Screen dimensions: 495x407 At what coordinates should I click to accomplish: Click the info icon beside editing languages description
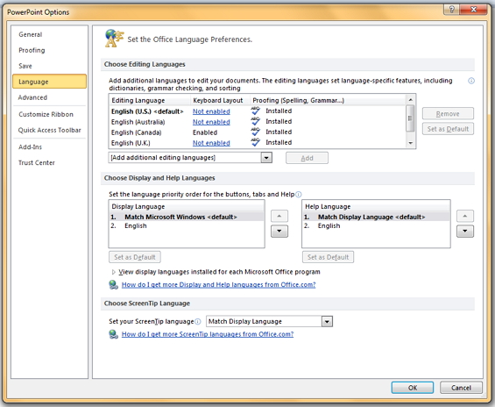coord(471,81)
